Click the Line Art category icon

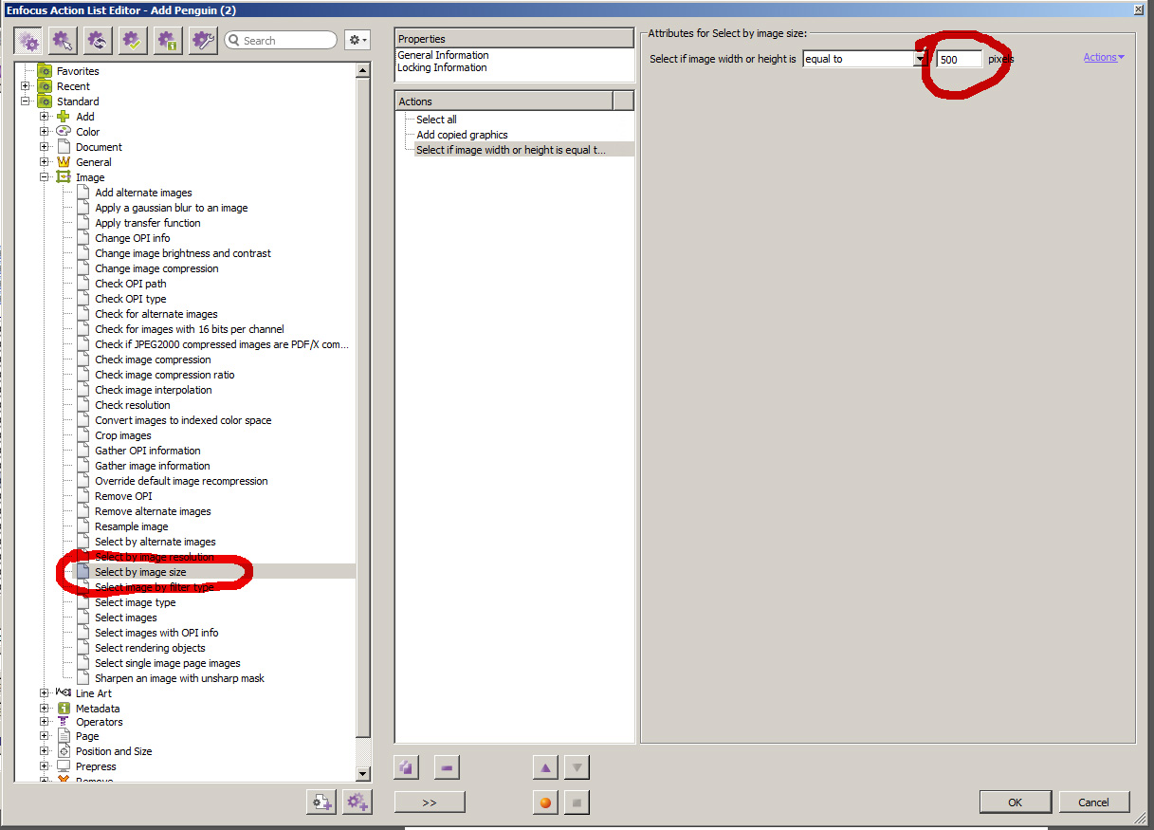click(x=64, y=693)
